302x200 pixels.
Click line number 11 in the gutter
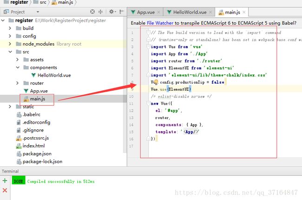[131, 104]
